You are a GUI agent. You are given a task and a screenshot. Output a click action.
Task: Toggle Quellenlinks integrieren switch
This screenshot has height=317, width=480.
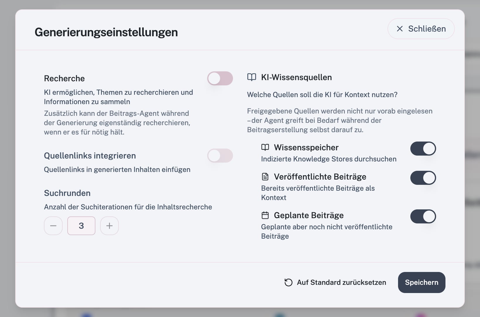(220, 156)
